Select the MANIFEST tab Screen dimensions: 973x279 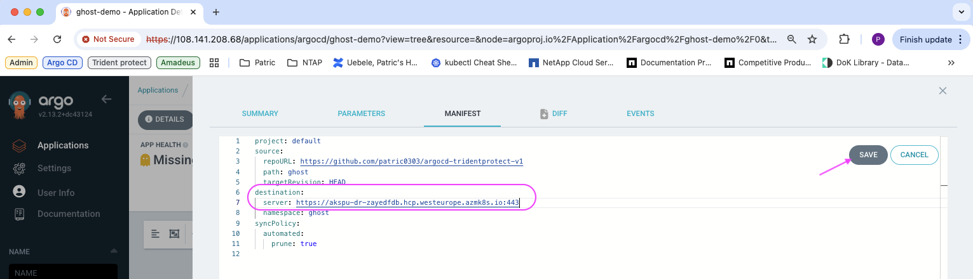pos(463,114)
